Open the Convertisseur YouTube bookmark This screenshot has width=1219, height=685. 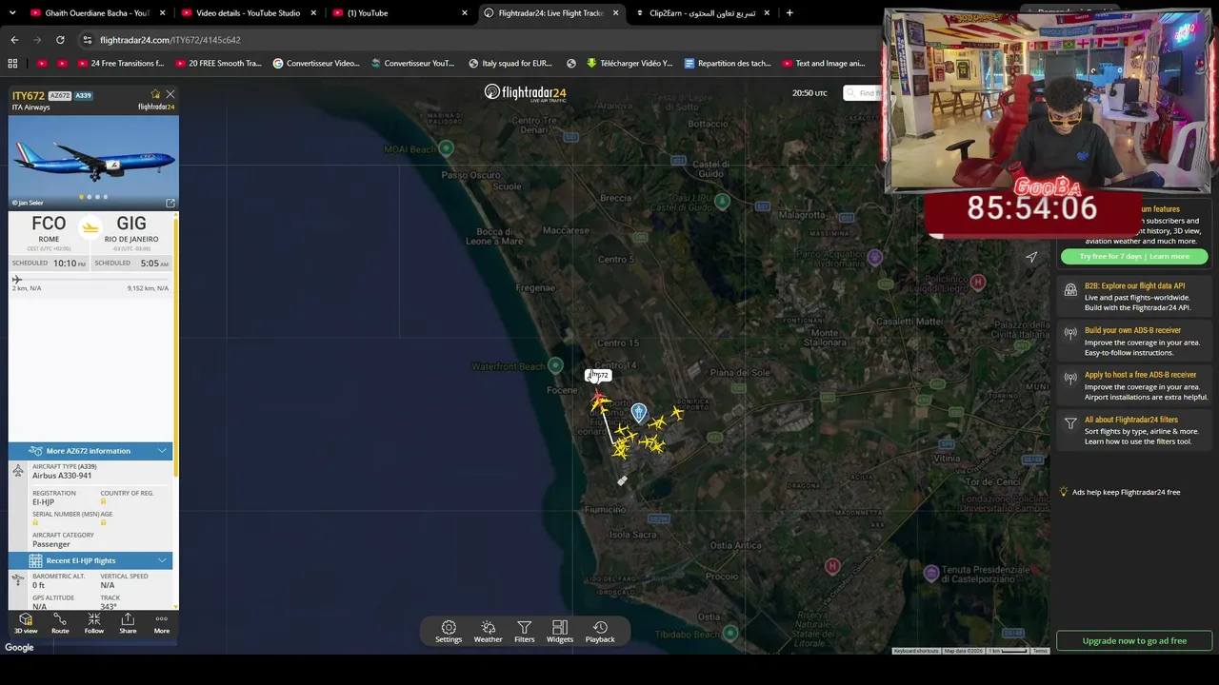(x=412, y=64)
